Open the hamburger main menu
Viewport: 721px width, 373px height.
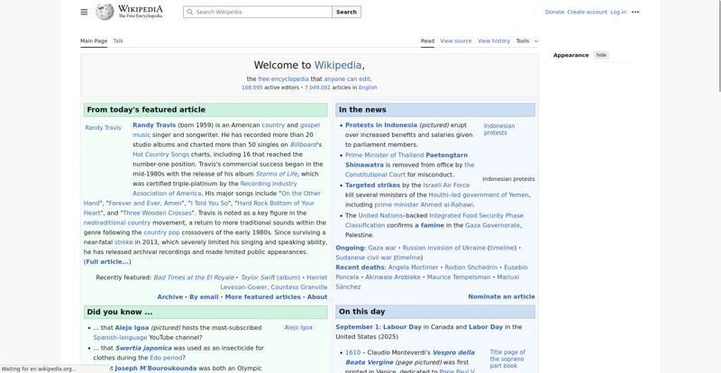pyautogui.click(x=84, y=12)
